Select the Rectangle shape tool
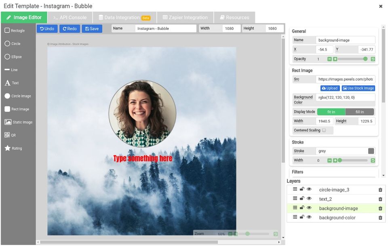Screen dimensions: 388x246 coord(15,30)
